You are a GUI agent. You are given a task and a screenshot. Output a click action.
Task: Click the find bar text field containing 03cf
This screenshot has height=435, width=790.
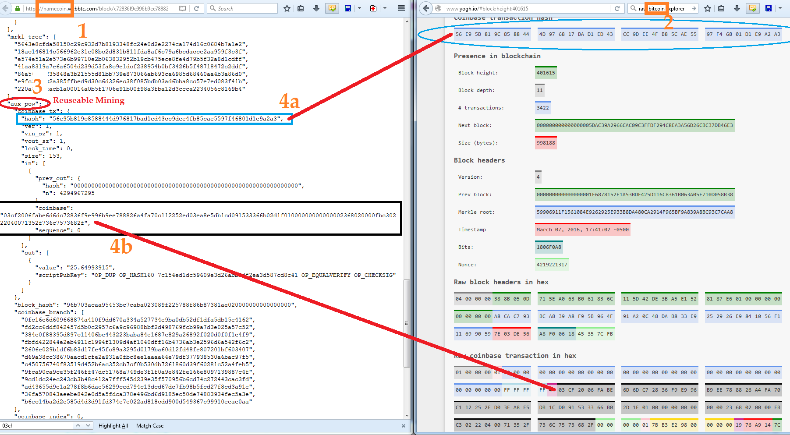tap(37, 425)
